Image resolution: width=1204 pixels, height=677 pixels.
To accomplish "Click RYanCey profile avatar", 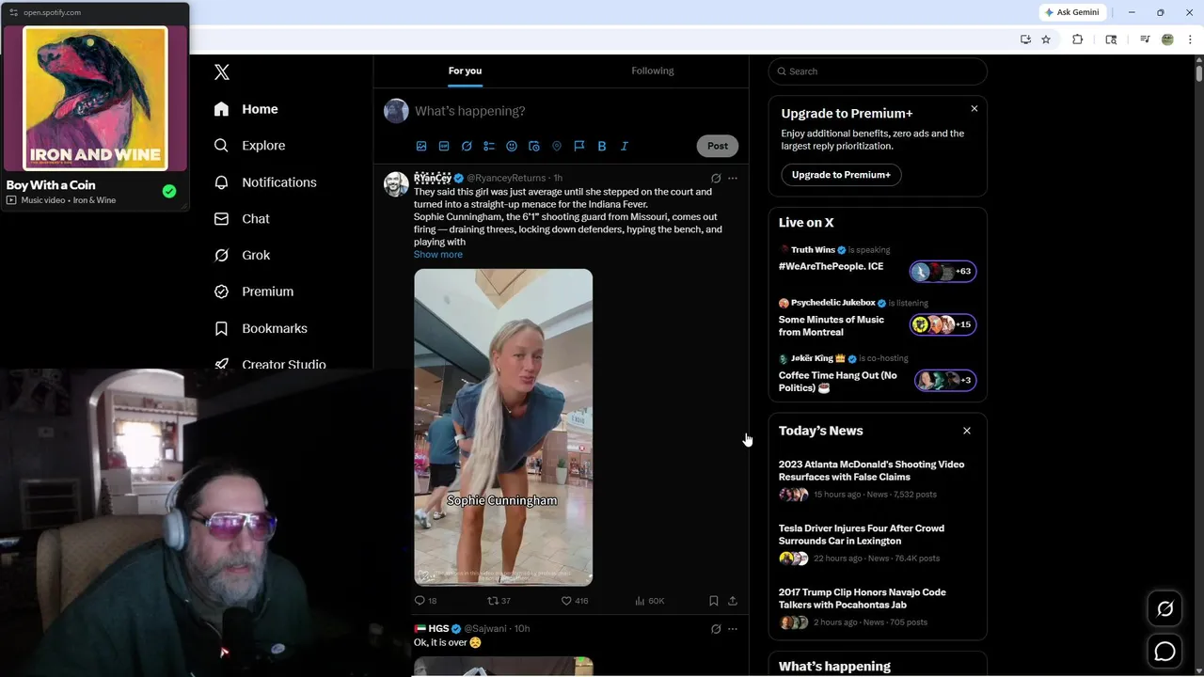I will [396, 184].
